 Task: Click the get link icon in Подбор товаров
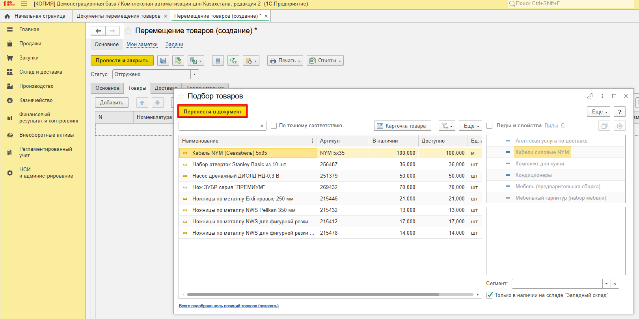(x=590, y=96)
